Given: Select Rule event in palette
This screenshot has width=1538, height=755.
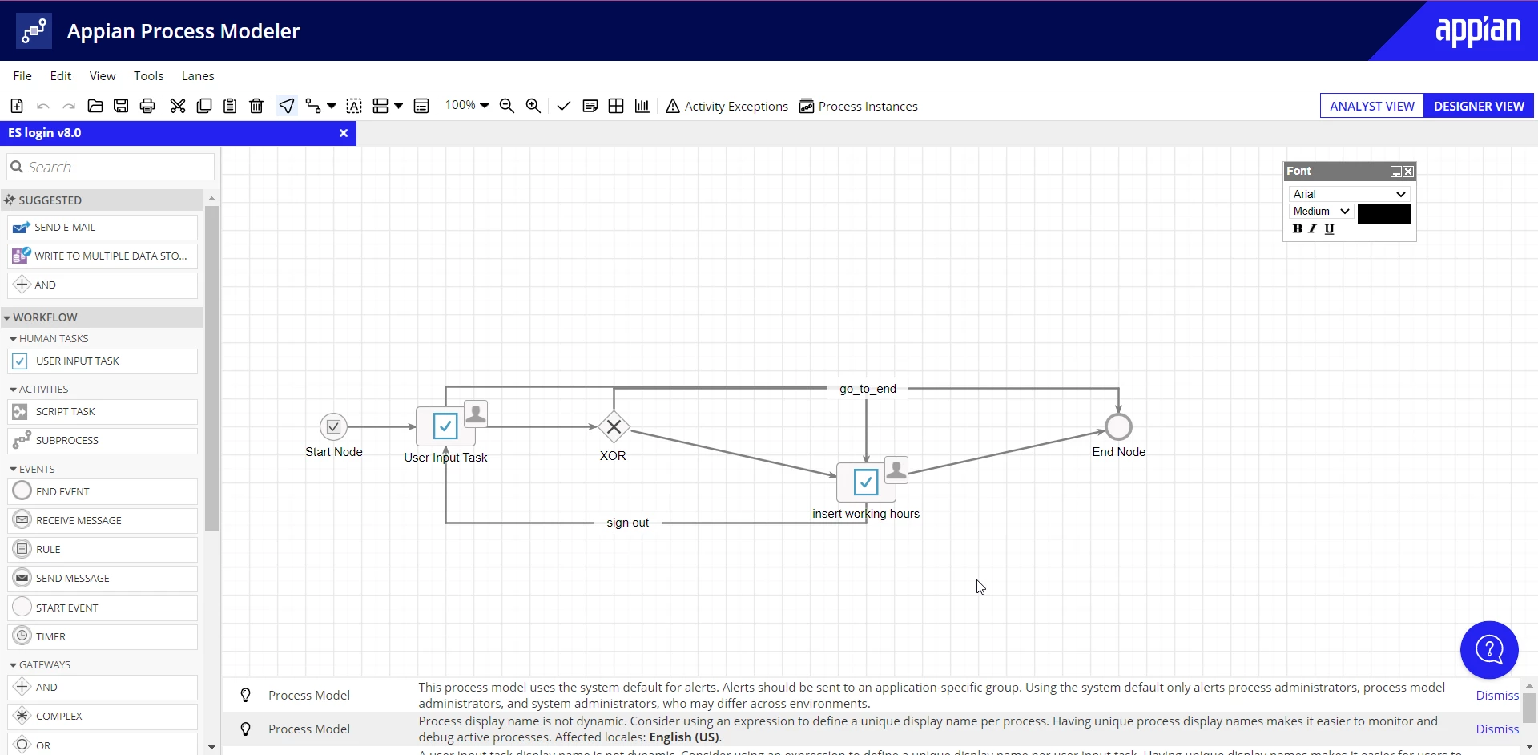Looking at the screenshot, I should [103, 550].
